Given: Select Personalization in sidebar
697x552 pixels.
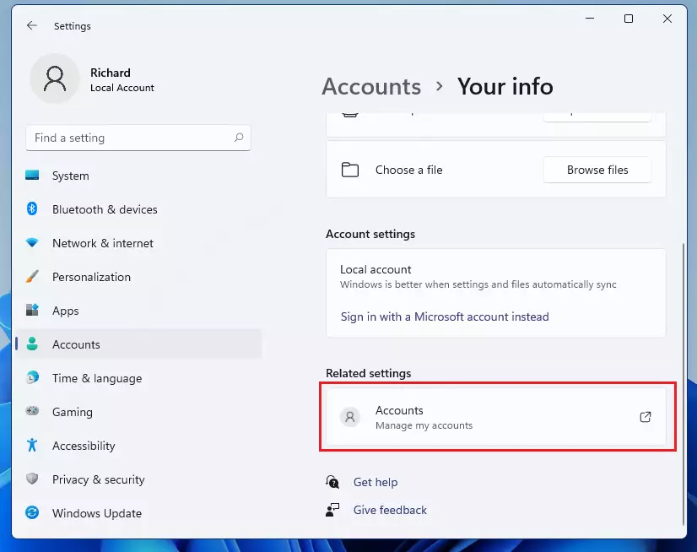Looking at the screenshot, I should pyautogui.click(x=138, y=277).
